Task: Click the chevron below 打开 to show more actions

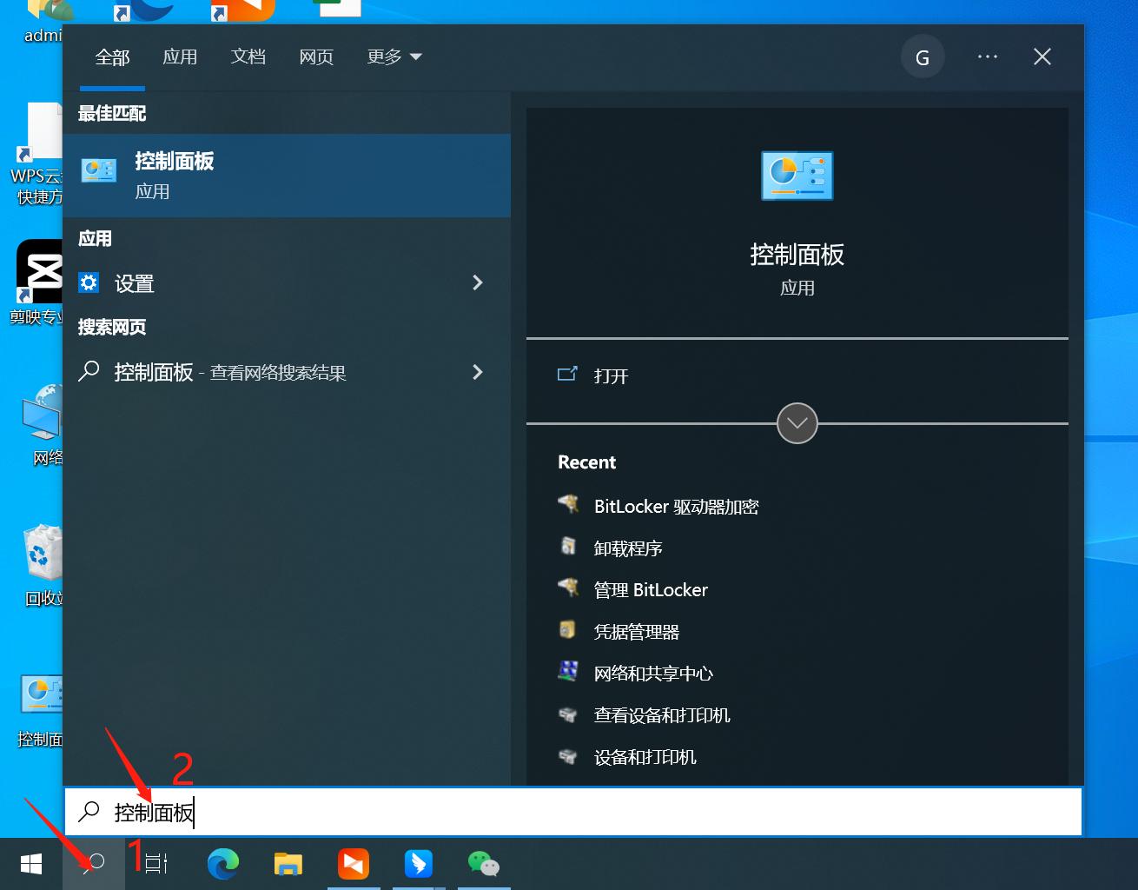Action: 797,423
